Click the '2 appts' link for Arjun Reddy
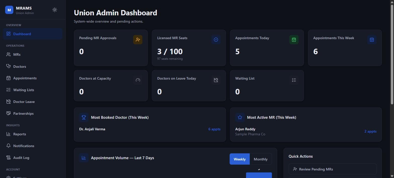The image size is (394, 178). click(370, 131)
